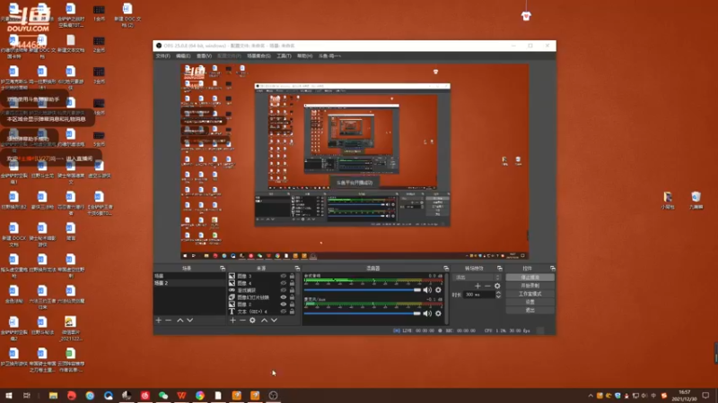The image size is (718, 403).
Task: Open the taskbar clock and date
Action: click(x=684, y=396)
